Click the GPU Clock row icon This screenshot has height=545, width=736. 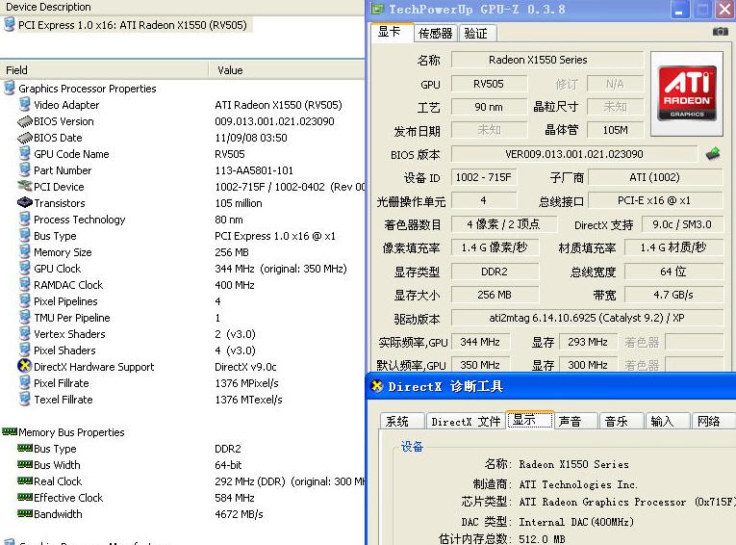tap(24, 269)
